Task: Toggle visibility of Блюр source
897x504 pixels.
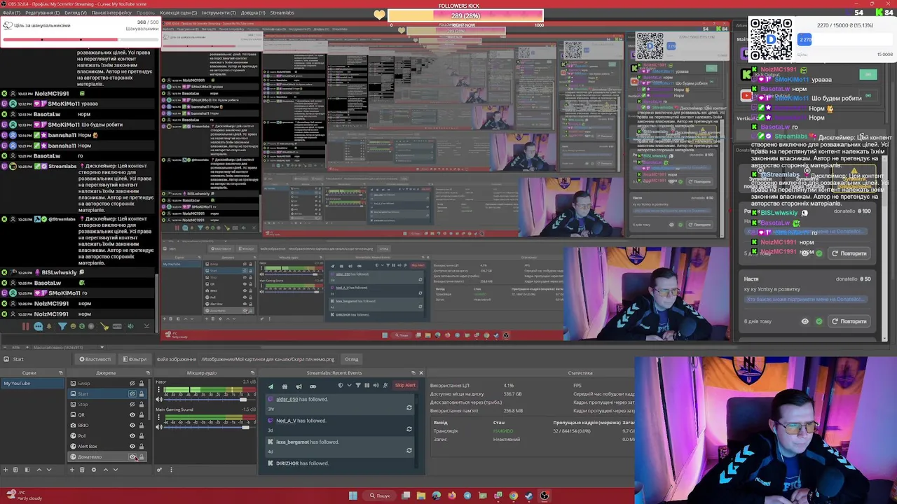Action: point(132,384)
